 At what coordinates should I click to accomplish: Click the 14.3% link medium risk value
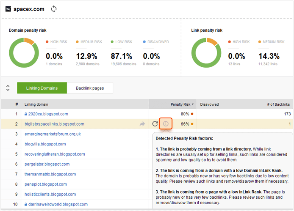pos(269,56)
